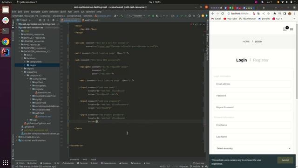This screenshot has height=168, width=298.
Task: Reload the Chrome page
Action: point(223,14)
